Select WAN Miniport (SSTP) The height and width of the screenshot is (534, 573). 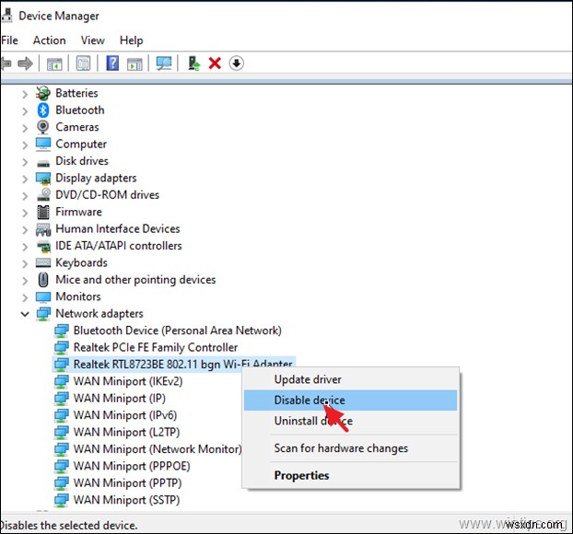pyautogui.click(x=126, y=500)
